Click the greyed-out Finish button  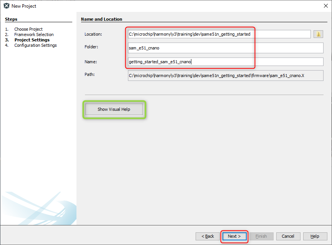pos(261,236)
